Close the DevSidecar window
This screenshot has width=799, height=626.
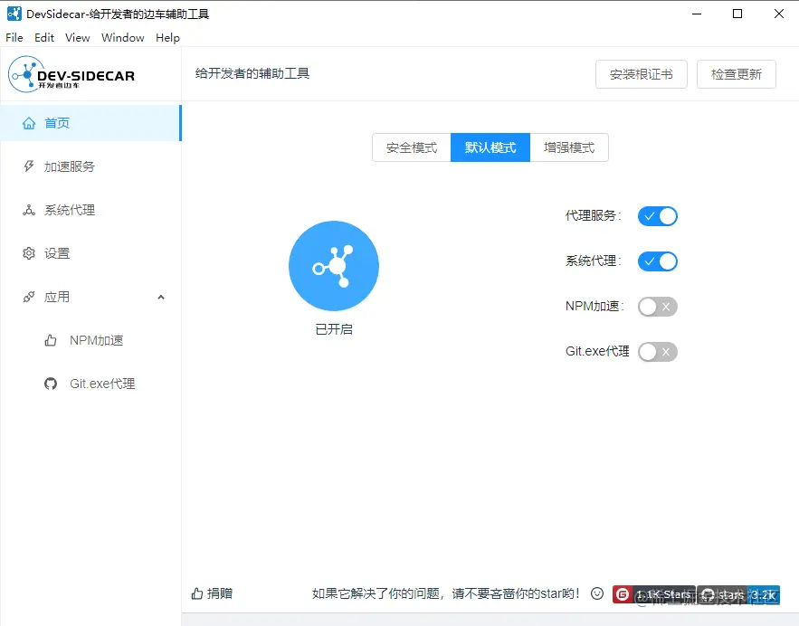[778, 14]
